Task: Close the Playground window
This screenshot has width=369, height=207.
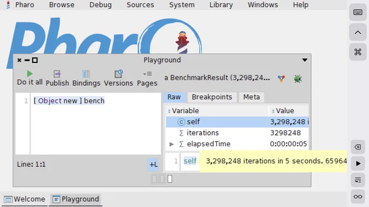Action: (20, 60)
